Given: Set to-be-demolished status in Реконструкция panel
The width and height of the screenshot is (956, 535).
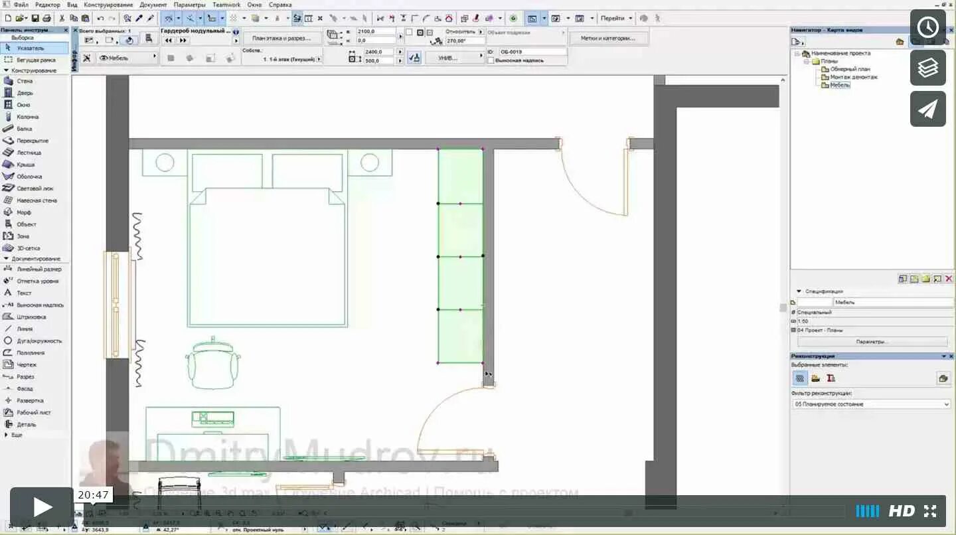Looking at the screenshot, I should 815,378.
